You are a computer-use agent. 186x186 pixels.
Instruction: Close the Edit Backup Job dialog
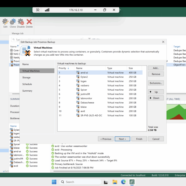(163, 42)
